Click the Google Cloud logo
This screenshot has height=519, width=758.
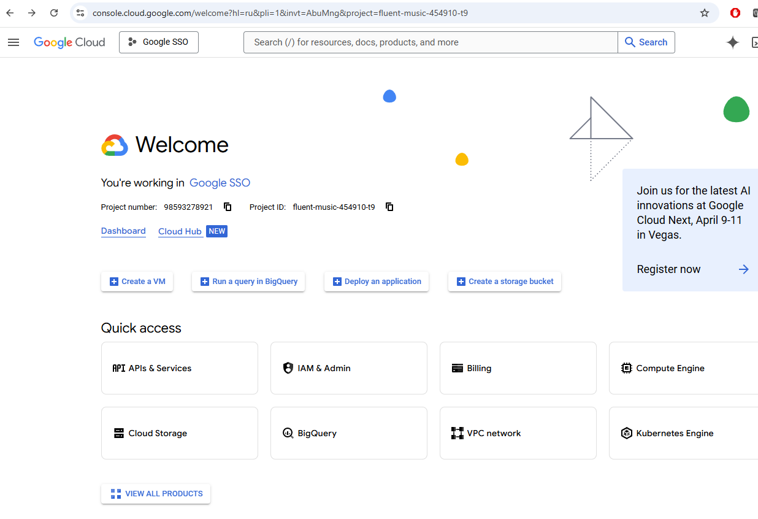(69, 42)
